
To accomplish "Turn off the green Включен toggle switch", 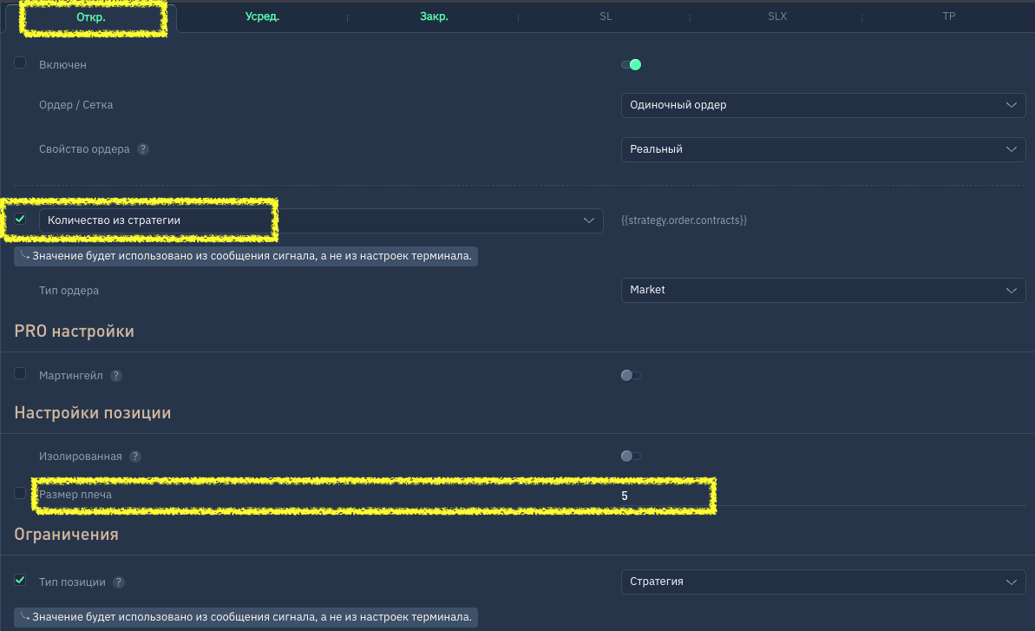I will click(631, 64).
